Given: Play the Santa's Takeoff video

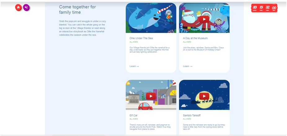Looking at the screenshot, I should coord(204,96).
